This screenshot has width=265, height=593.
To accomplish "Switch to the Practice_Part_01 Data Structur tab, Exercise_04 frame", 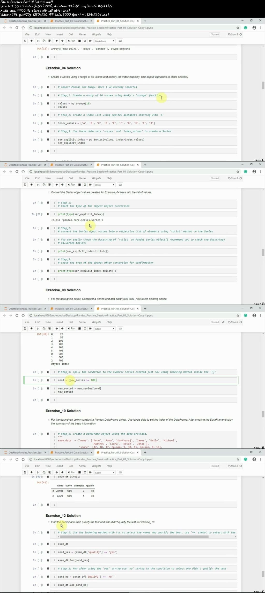I will coord(71,21).
